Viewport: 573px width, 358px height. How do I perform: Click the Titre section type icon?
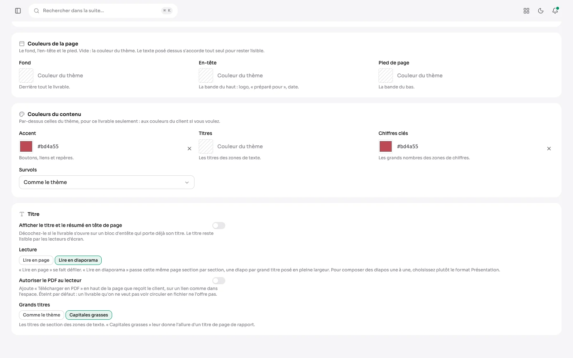[x=22, y=214]
